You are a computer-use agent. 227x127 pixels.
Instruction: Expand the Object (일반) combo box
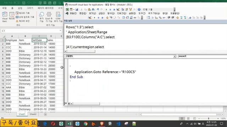[175, 56]
